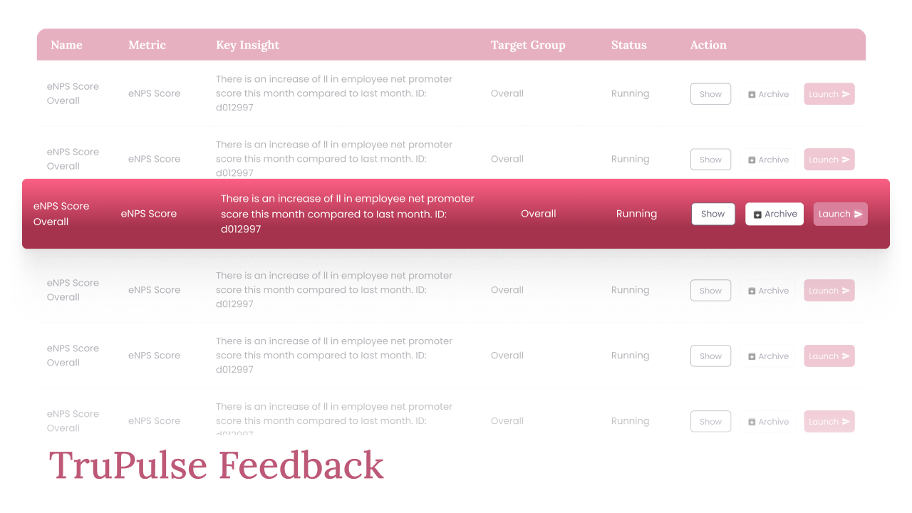Screen dimensions: 912x513
Task: Click the archive icon in the second table row
Action: click(752, 160)
